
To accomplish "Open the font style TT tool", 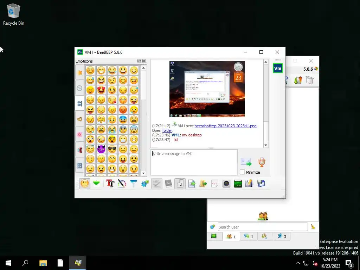I will tap(110, 184).
